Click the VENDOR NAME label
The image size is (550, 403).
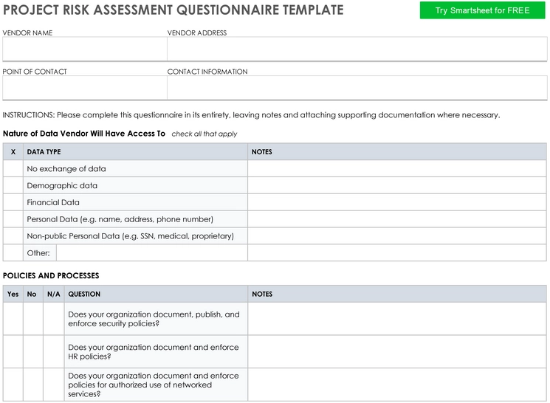[27, 33]
